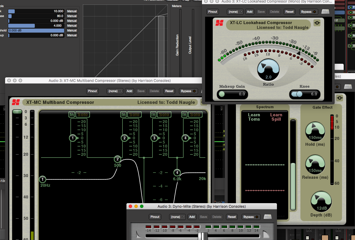Viewport: 355px width, 240px height.
Task: Open the virtual keyboard icon in Dyno-Mite window
Action: [x=267, y=216]
